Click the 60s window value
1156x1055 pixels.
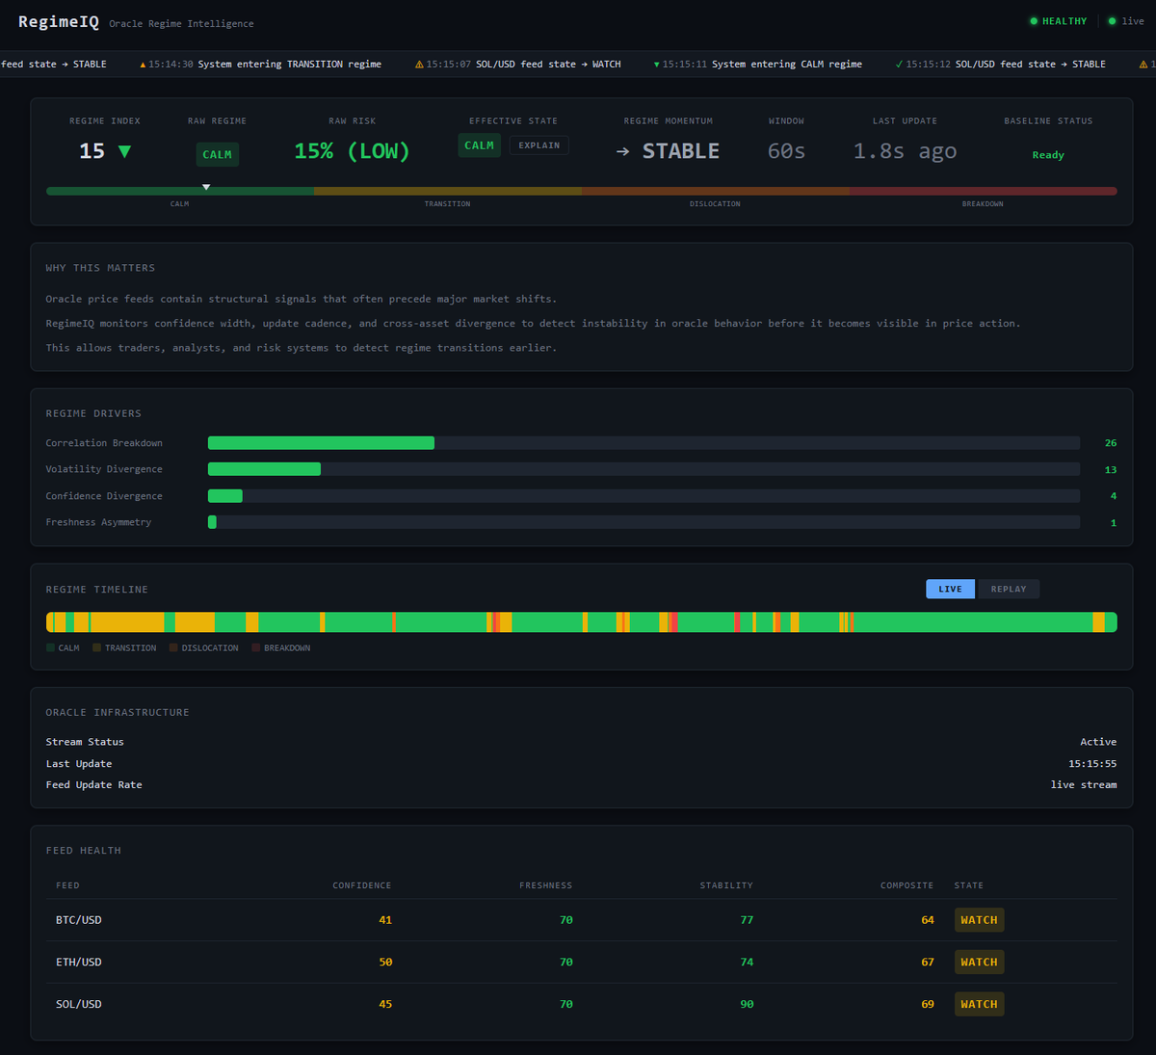pyautogui.click(x=786, y=151)
